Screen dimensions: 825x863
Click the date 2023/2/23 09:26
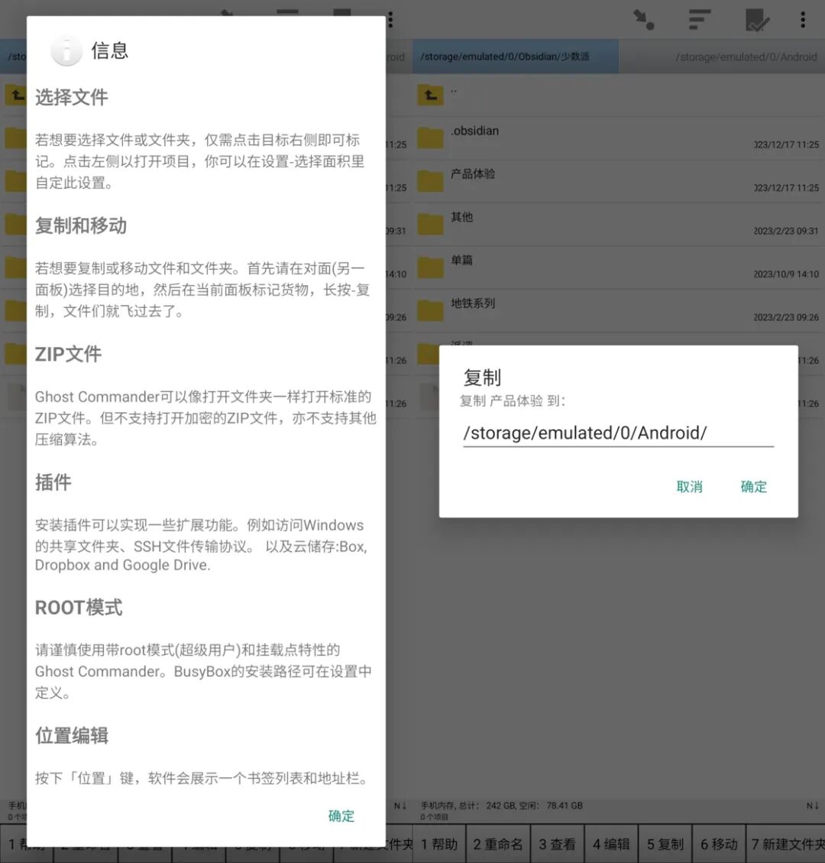[x=786, y=317]
